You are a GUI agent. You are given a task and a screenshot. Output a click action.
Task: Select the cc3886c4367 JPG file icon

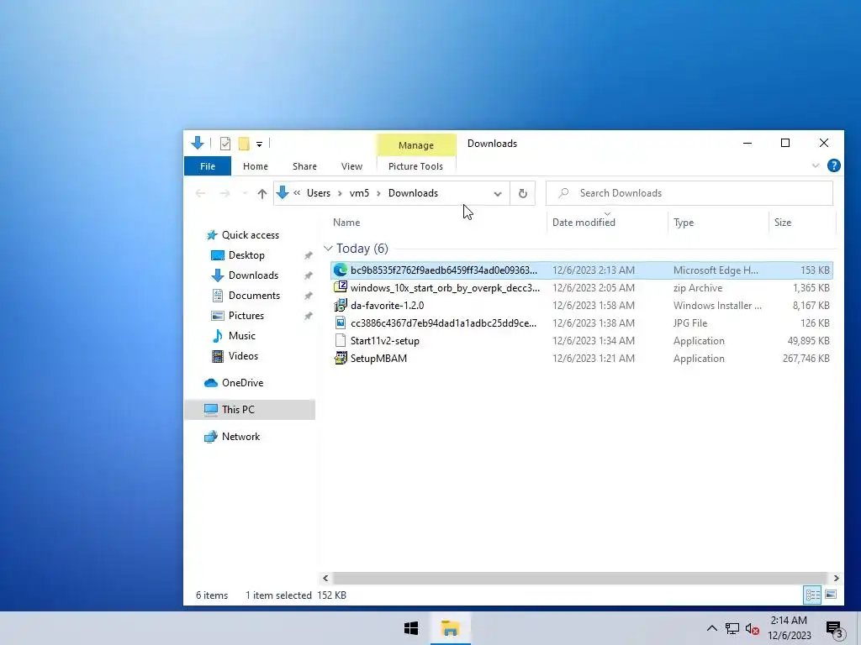[x=341, y=323]
